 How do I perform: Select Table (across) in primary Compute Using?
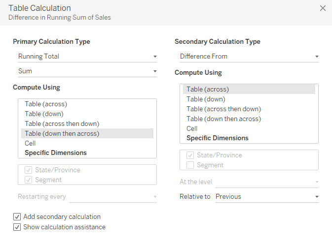46,104
